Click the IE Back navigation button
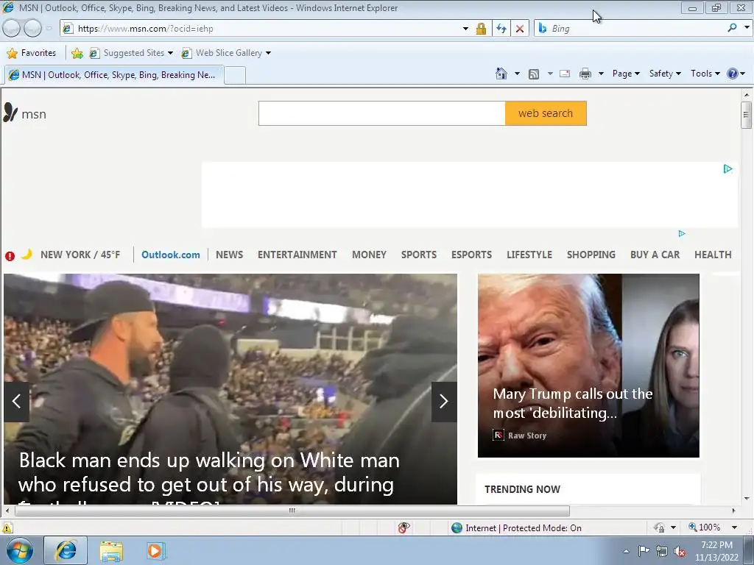Image resolution: width=754 pixels, height=565 pixels. pos(12,29)
